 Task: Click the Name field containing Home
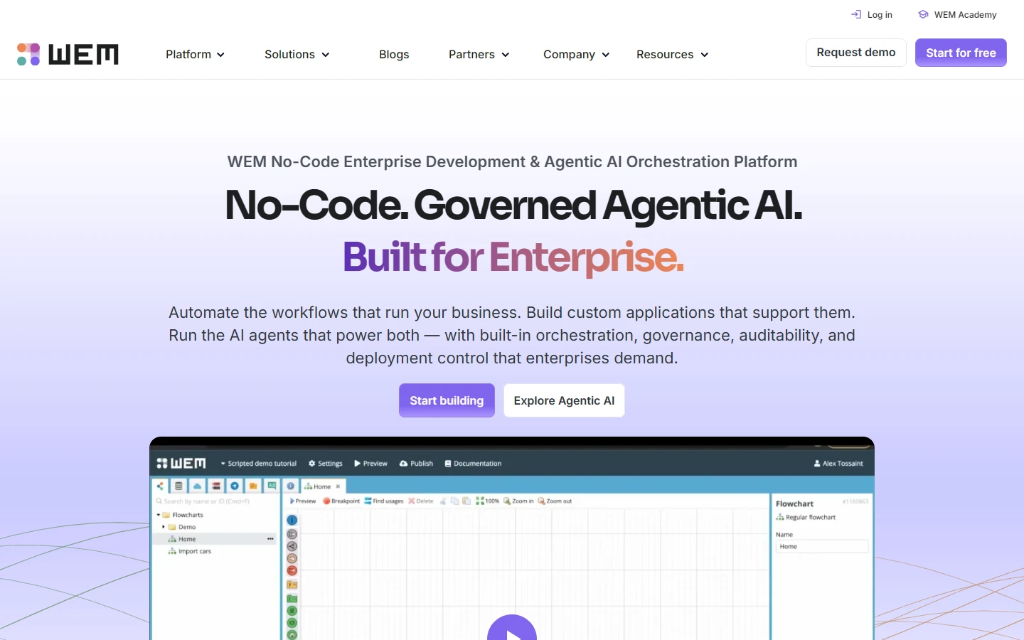coord(822,547)
